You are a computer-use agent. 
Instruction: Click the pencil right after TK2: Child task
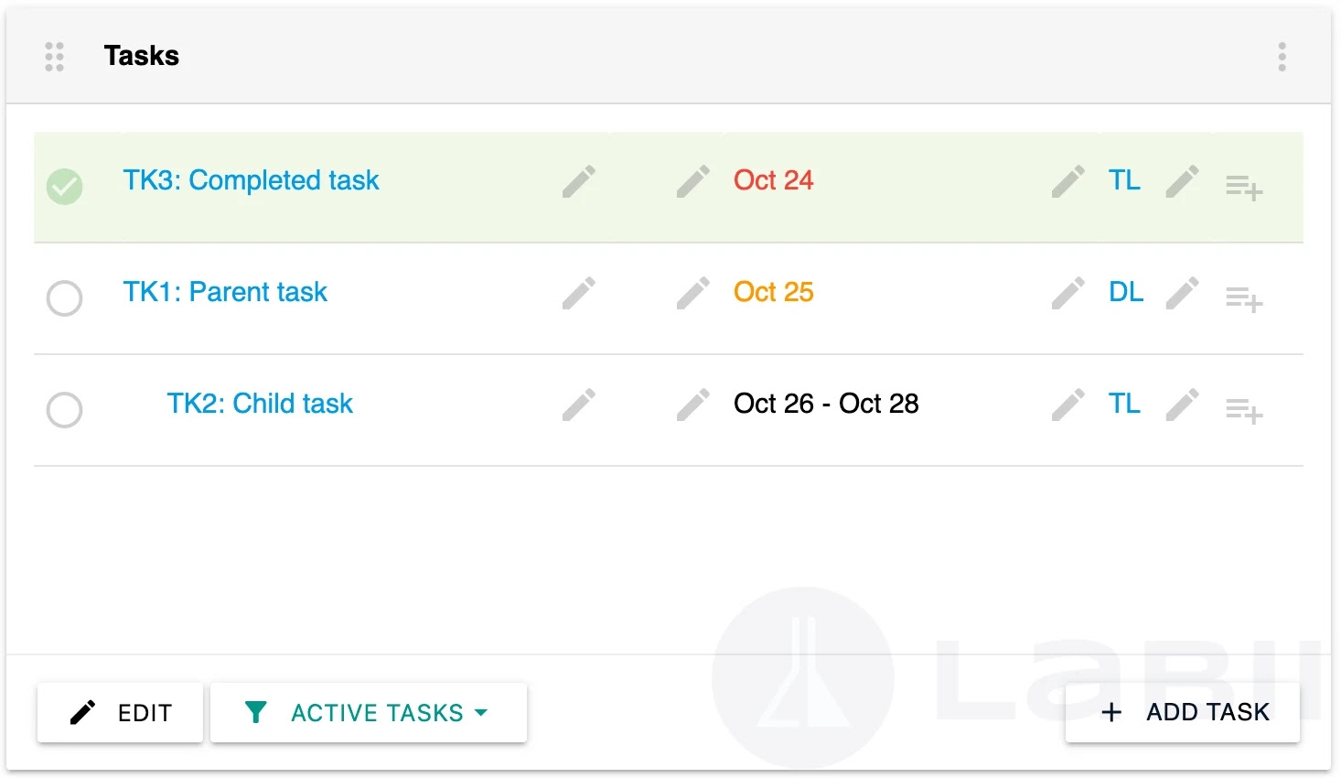[579, 405]
